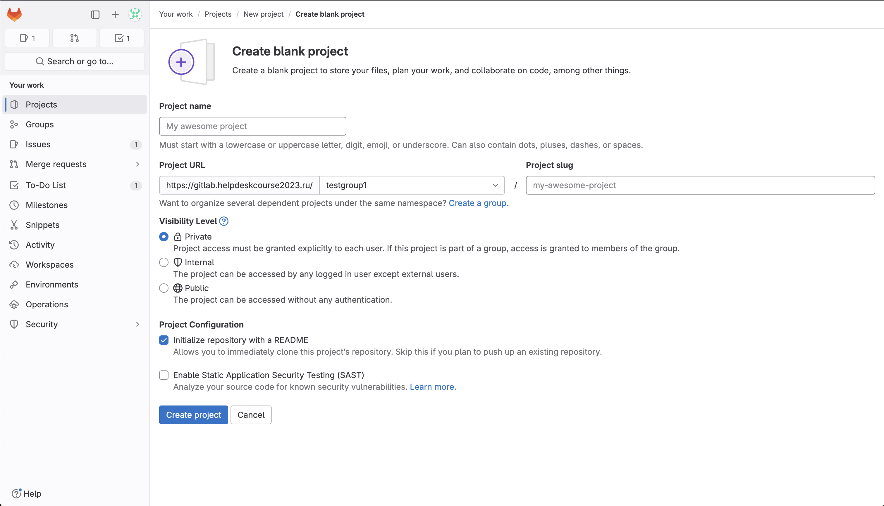Screen dimensions: 884x506
Task: Click the Project name input field
Action: coord(252,126)
